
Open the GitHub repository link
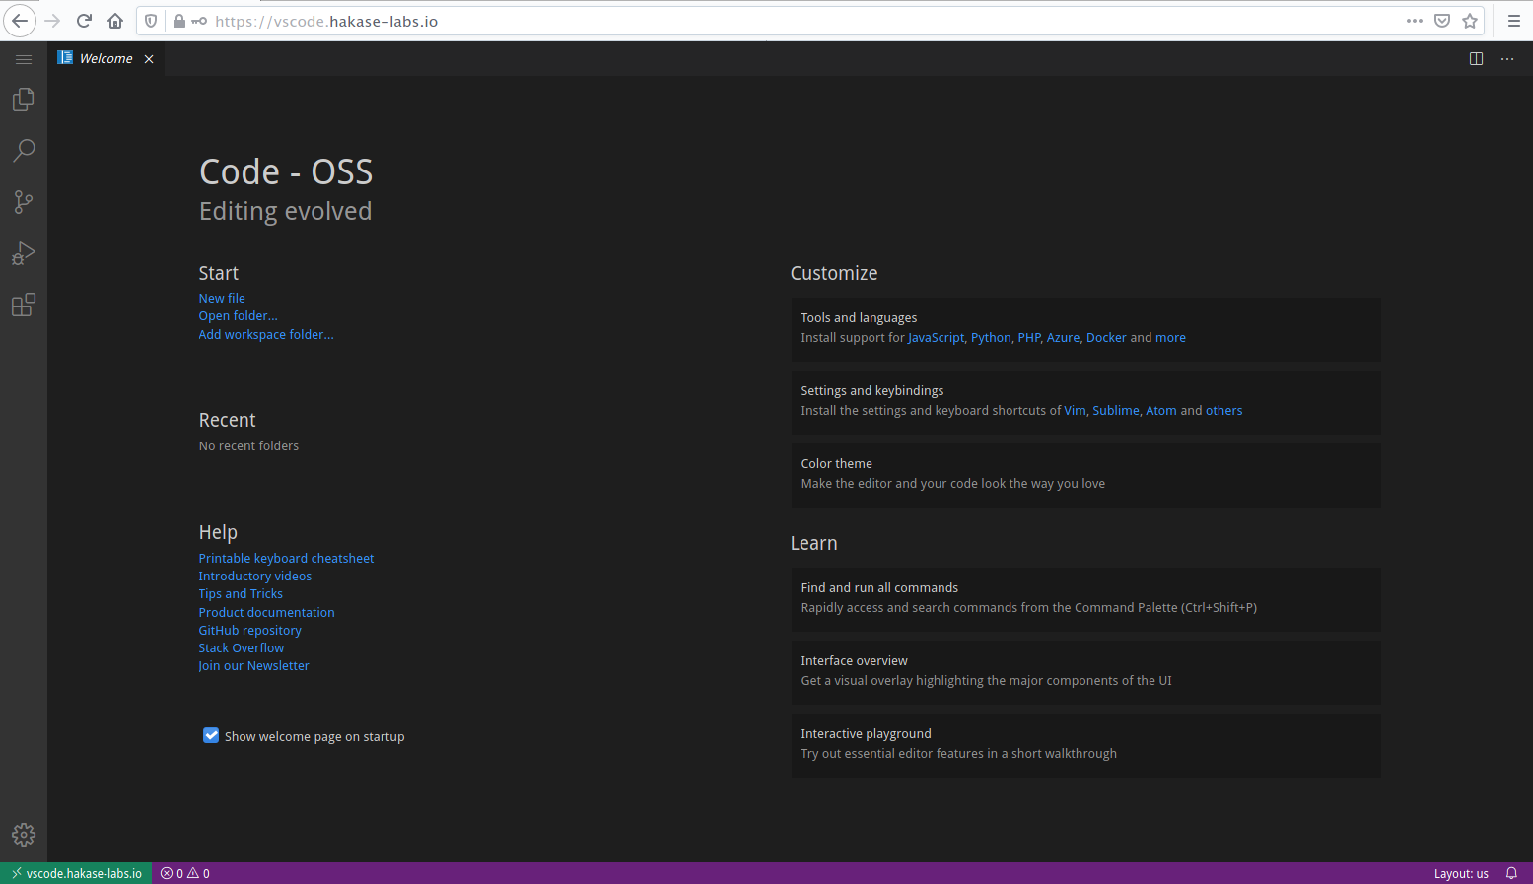pos(249,631)
